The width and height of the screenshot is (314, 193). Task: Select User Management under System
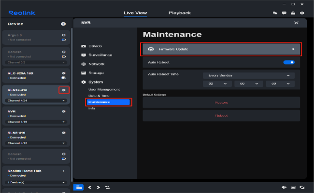[103, 90]
